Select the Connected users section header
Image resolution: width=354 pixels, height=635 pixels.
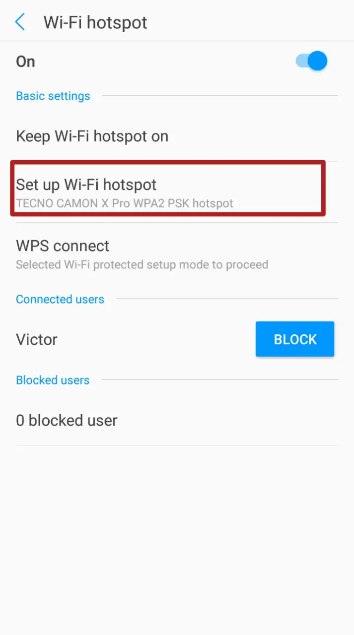point(60,299)
